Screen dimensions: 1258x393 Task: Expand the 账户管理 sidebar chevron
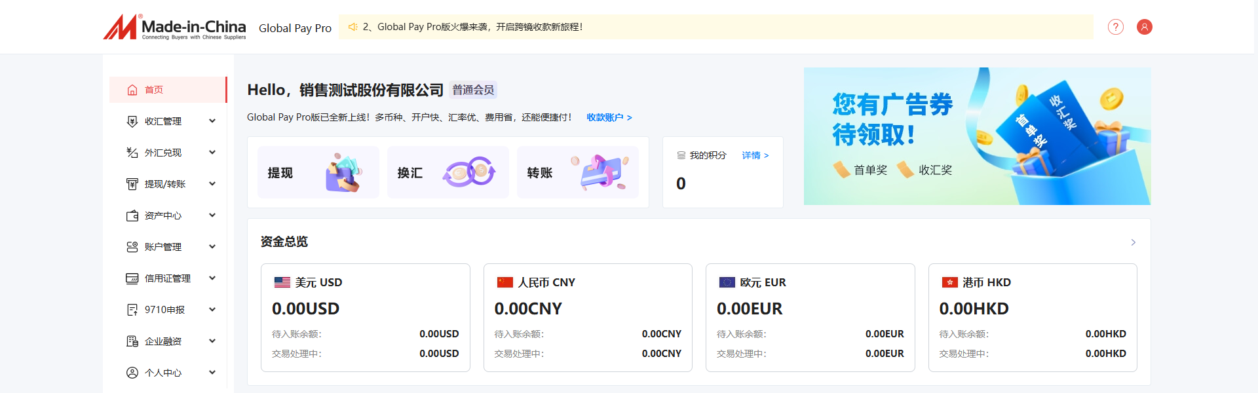click(x=212, y=247)
